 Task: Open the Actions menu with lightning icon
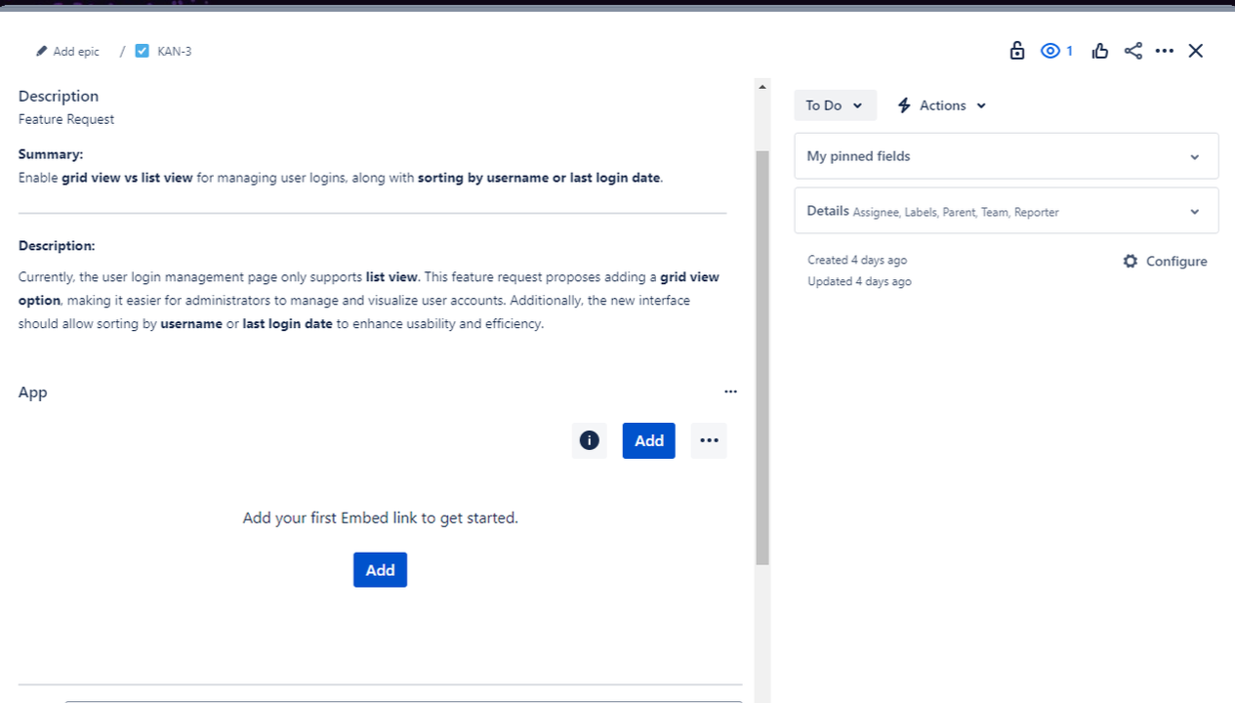tap(940, 104)
